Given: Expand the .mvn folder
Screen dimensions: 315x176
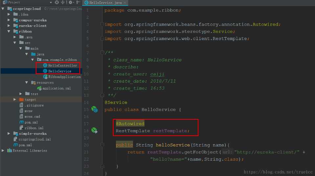Looking at the screenshot, I should 14,37.
